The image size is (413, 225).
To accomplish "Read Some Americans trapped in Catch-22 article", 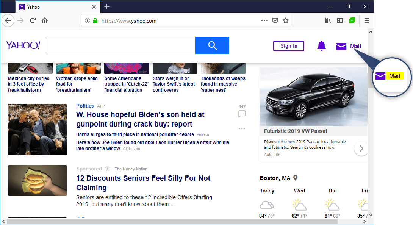I will 127,84.
